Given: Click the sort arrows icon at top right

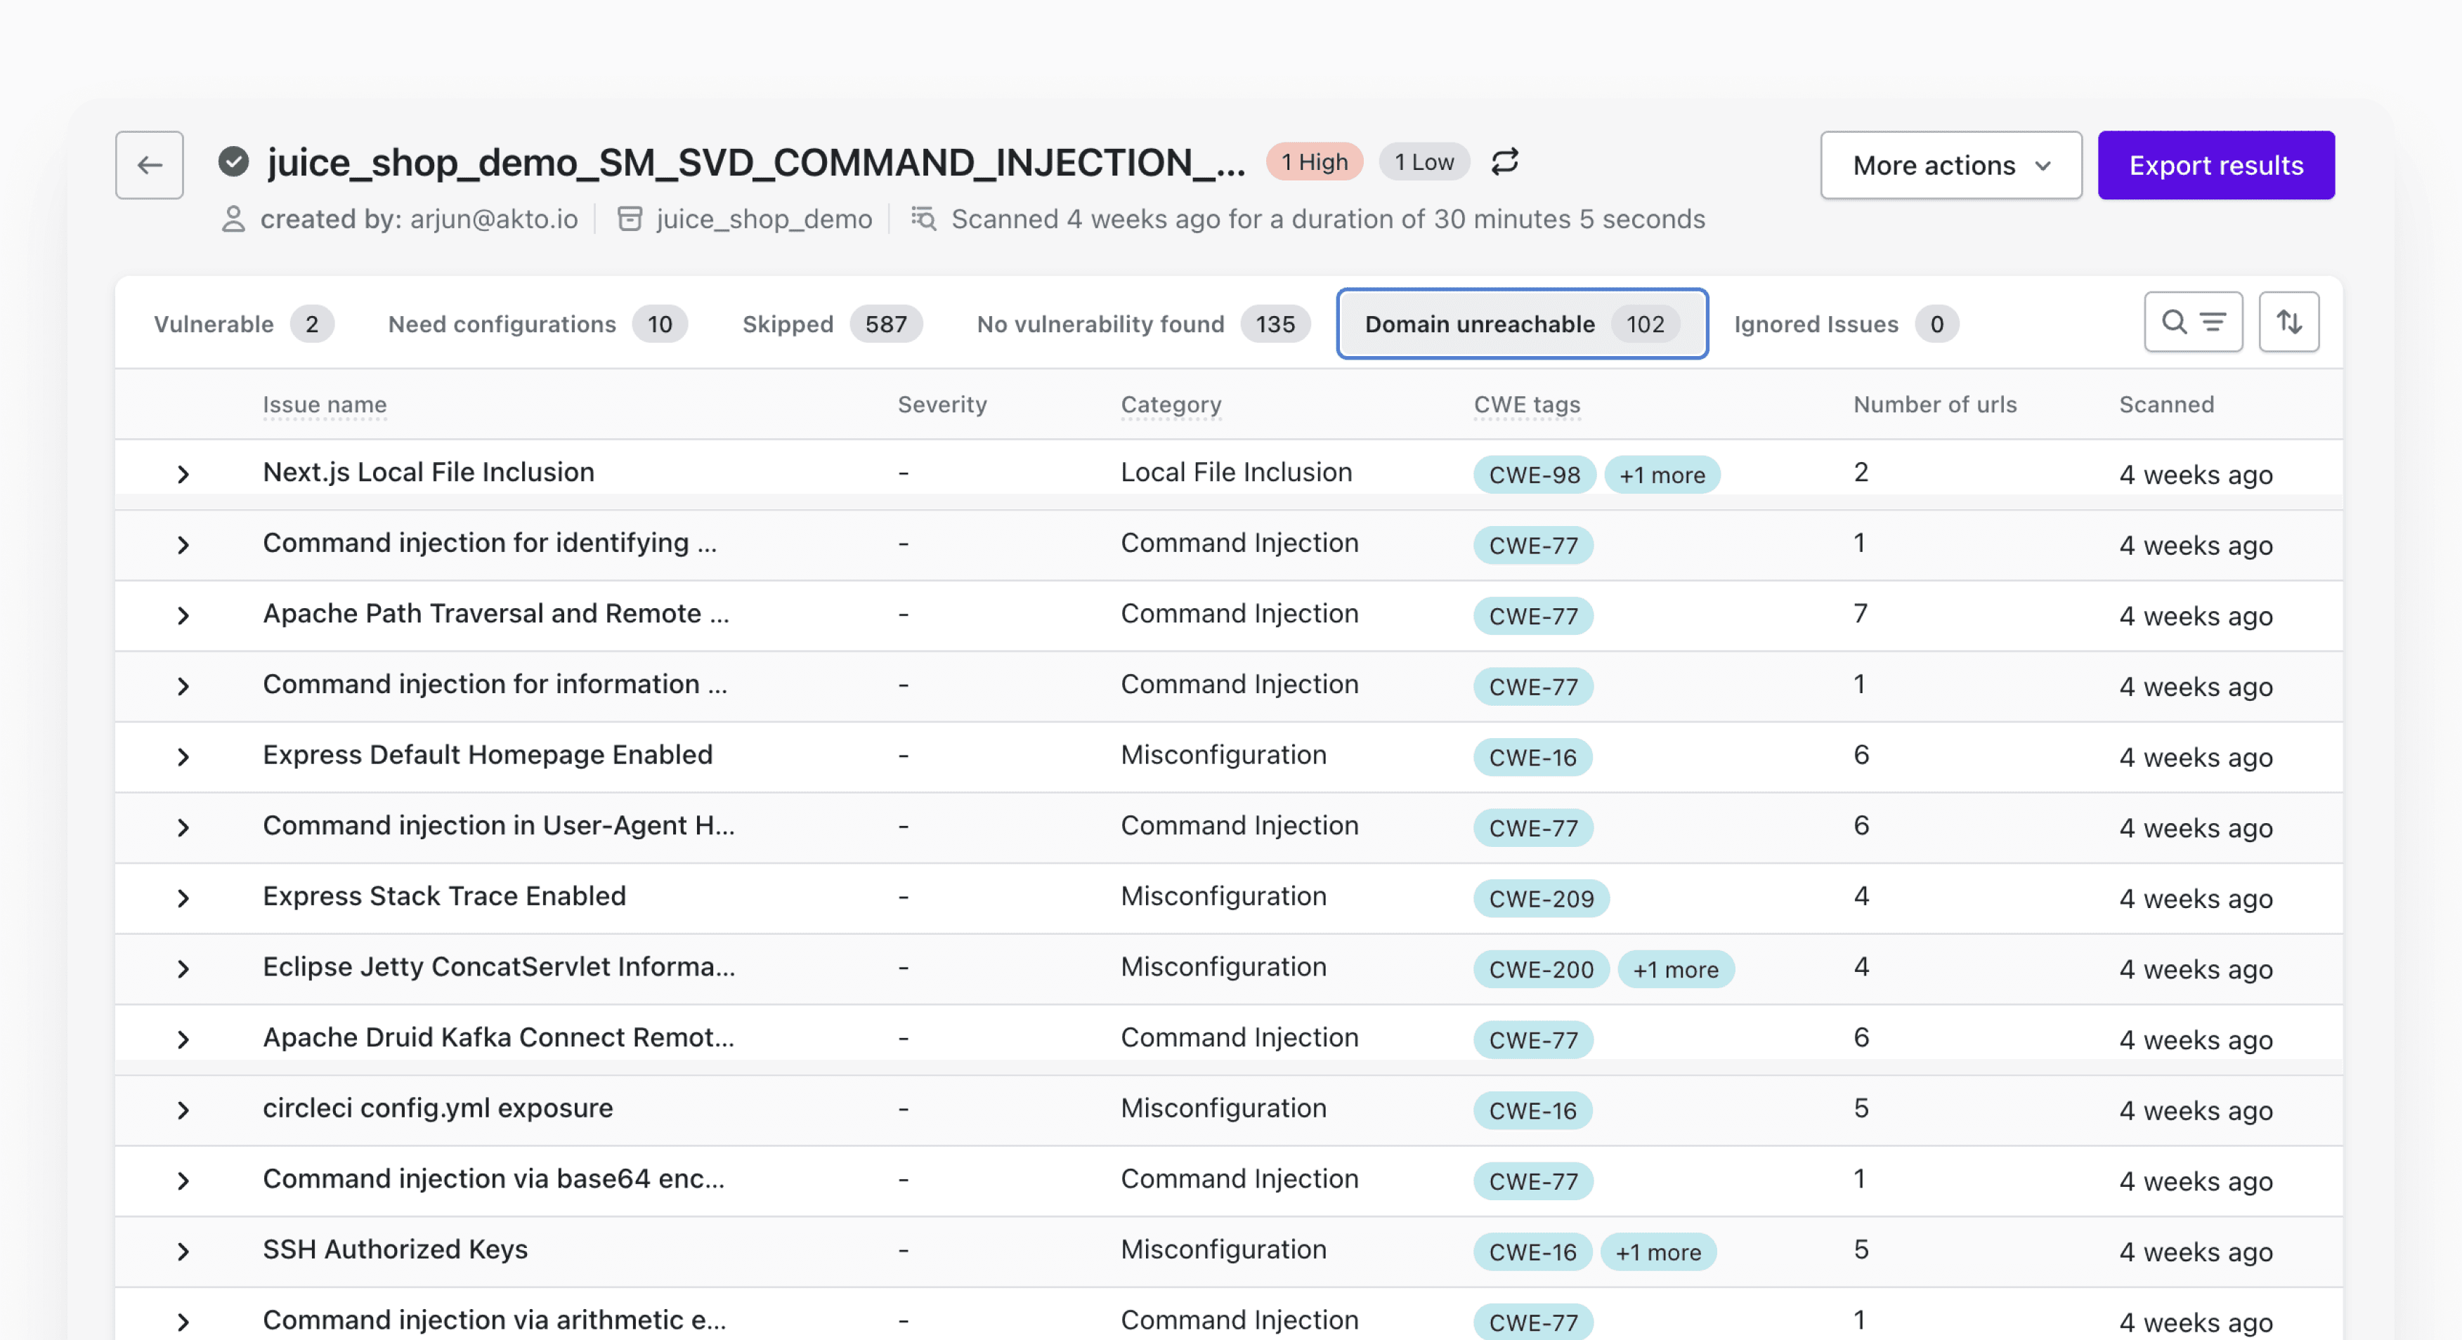Looking at the screenshot, I should point(2289,322).
